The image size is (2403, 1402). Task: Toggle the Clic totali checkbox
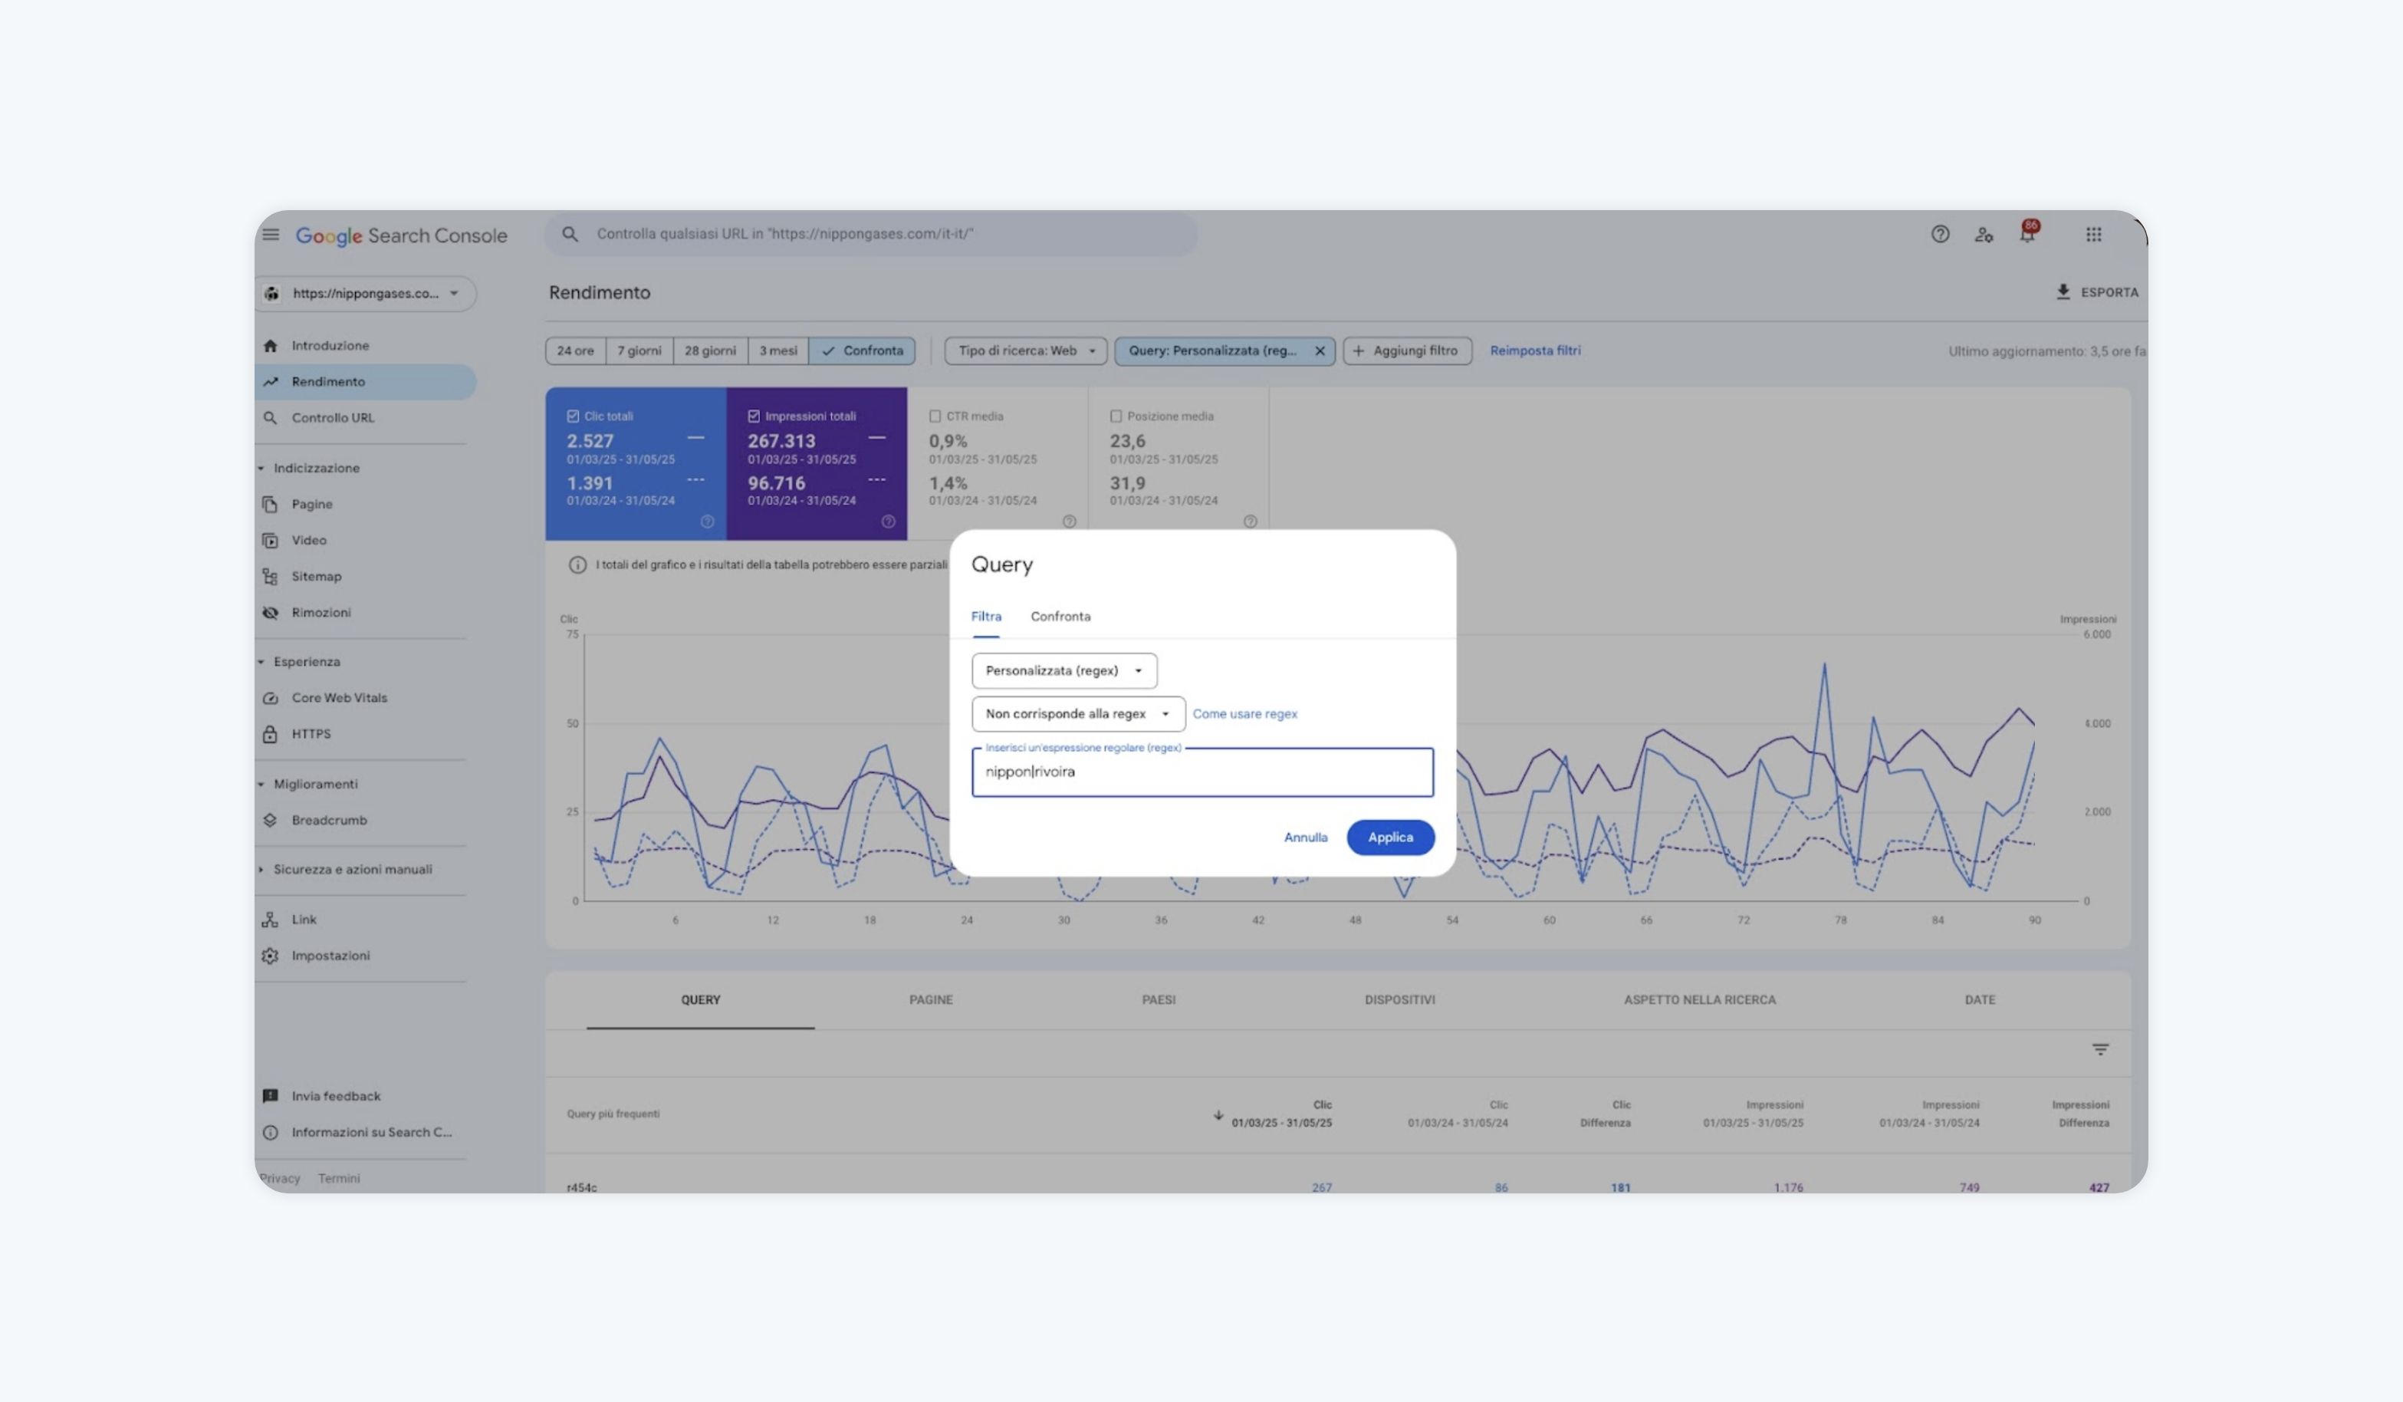(573, 416)
